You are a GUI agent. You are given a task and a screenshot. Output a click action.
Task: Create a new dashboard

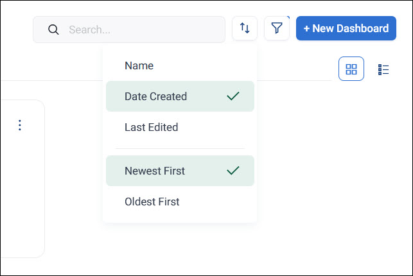pos(346,28)
